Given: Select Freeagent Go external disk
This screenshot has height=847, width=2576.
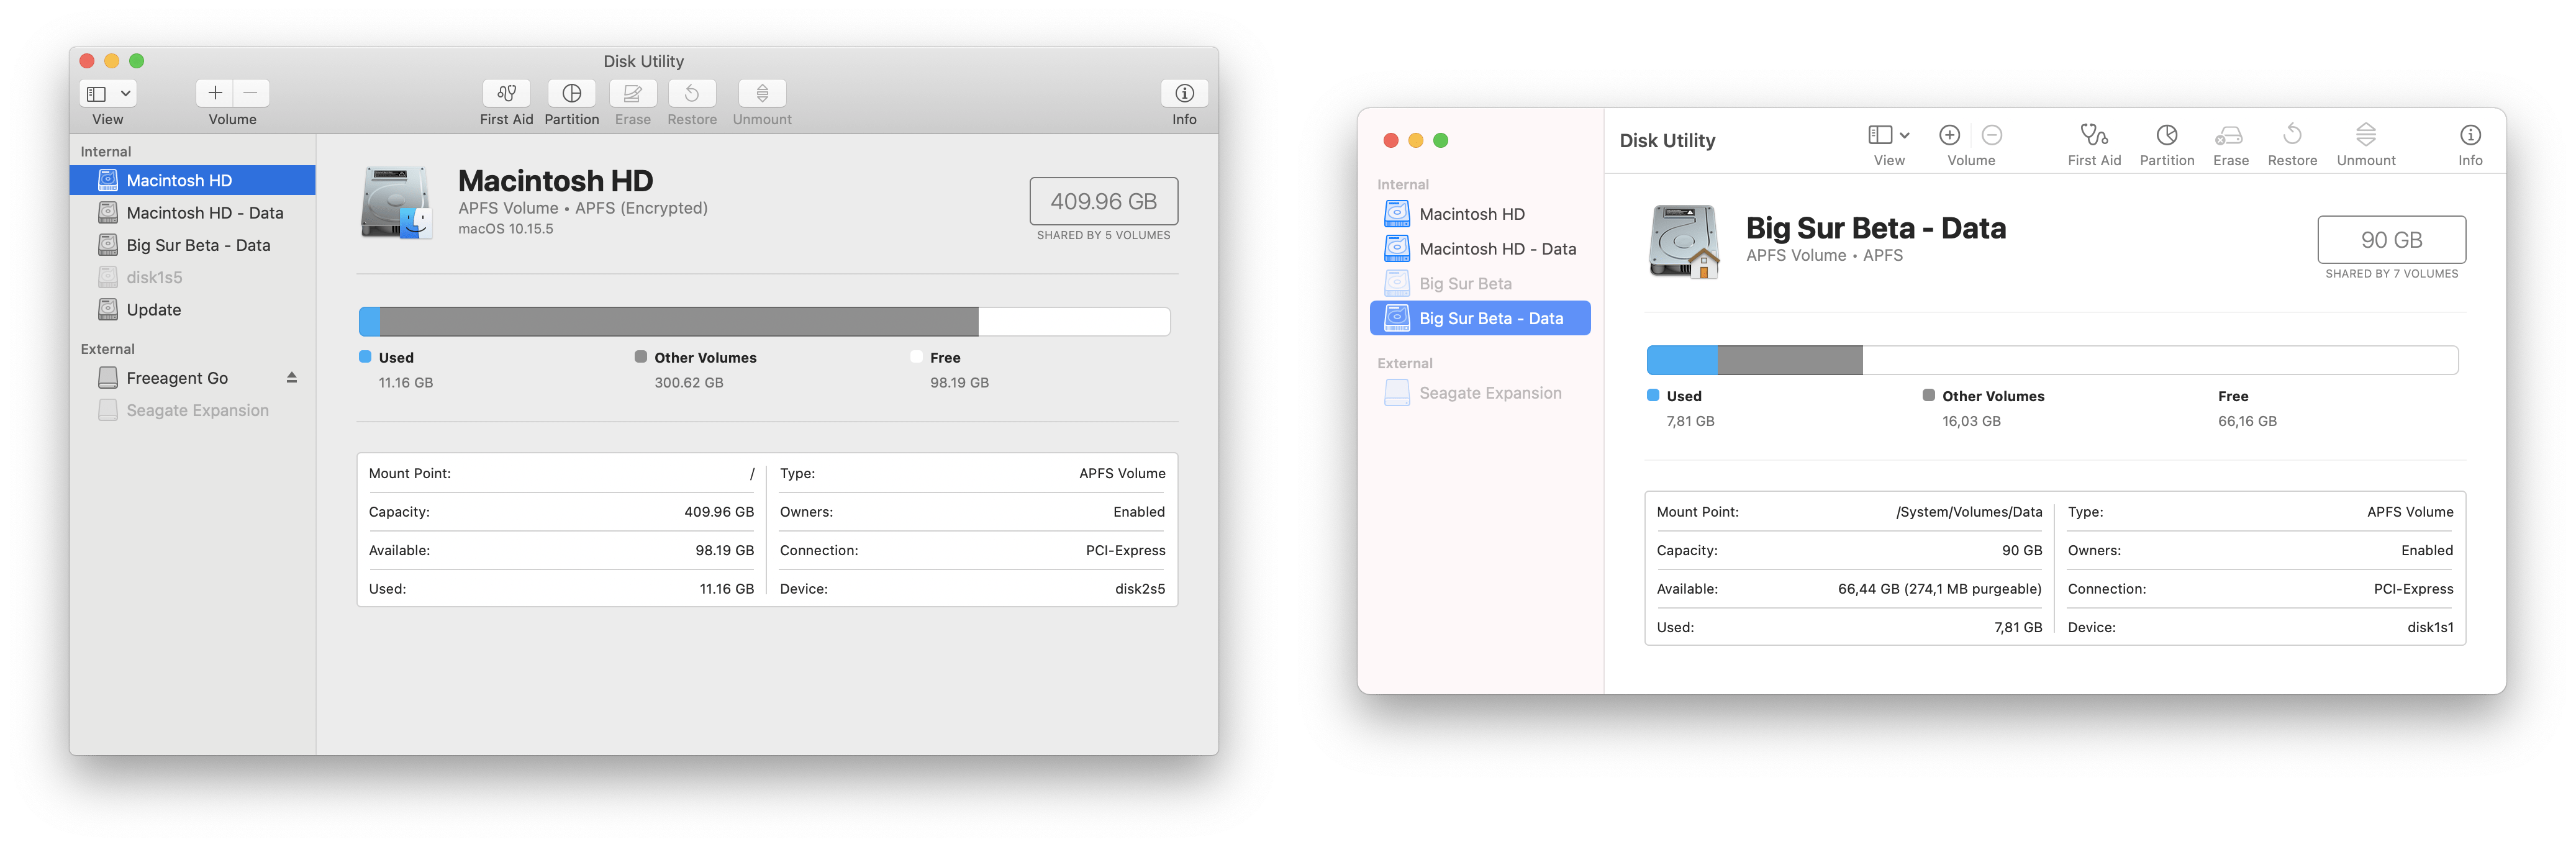Looking at the screenshot, I should (193, 378).
